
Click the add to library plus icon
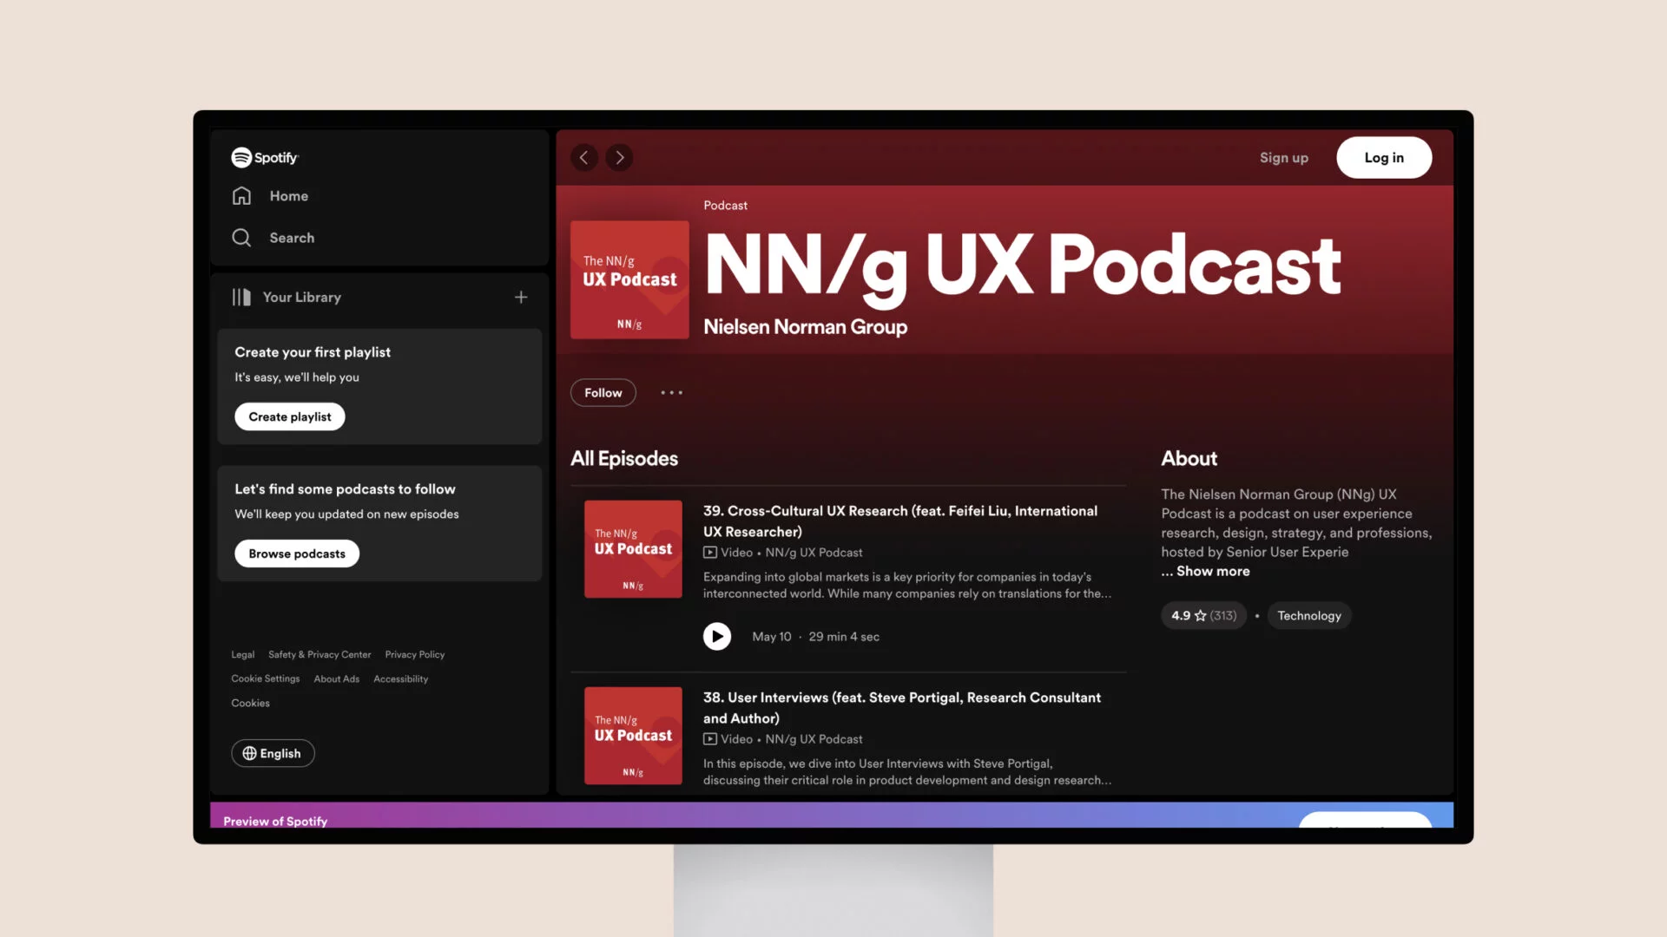(521, 298)
